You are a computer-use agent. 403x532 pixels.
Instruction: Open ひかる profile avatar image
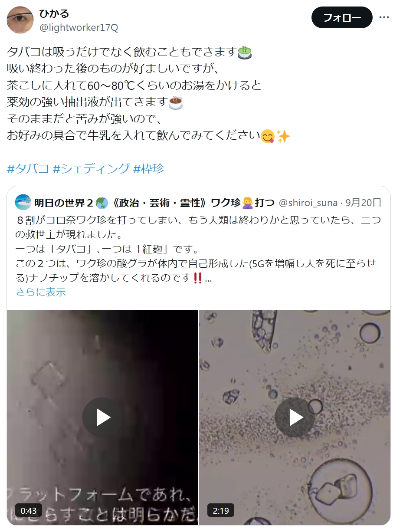pyautogui.click(x=20, y=20)
